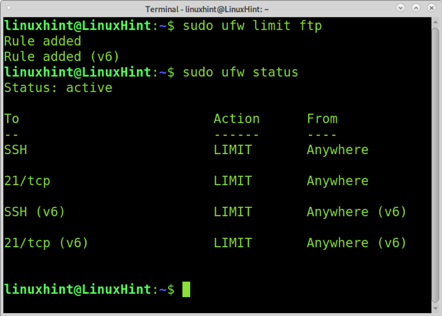Click the '21/tcp (v6)' rule entry
This screenshot has width=442, height=316.
pos(46,243)
